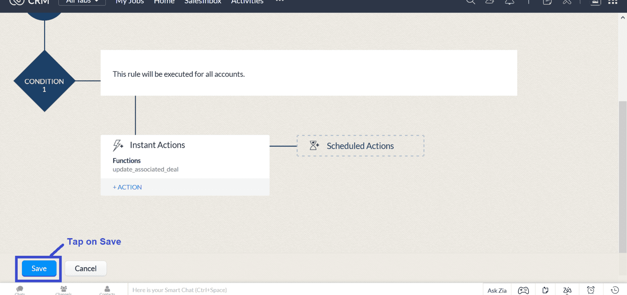Image resolution: width=627 pixels, height=295 pixels.
Task: Open recent items history clock icon
Action: point(615,290)
